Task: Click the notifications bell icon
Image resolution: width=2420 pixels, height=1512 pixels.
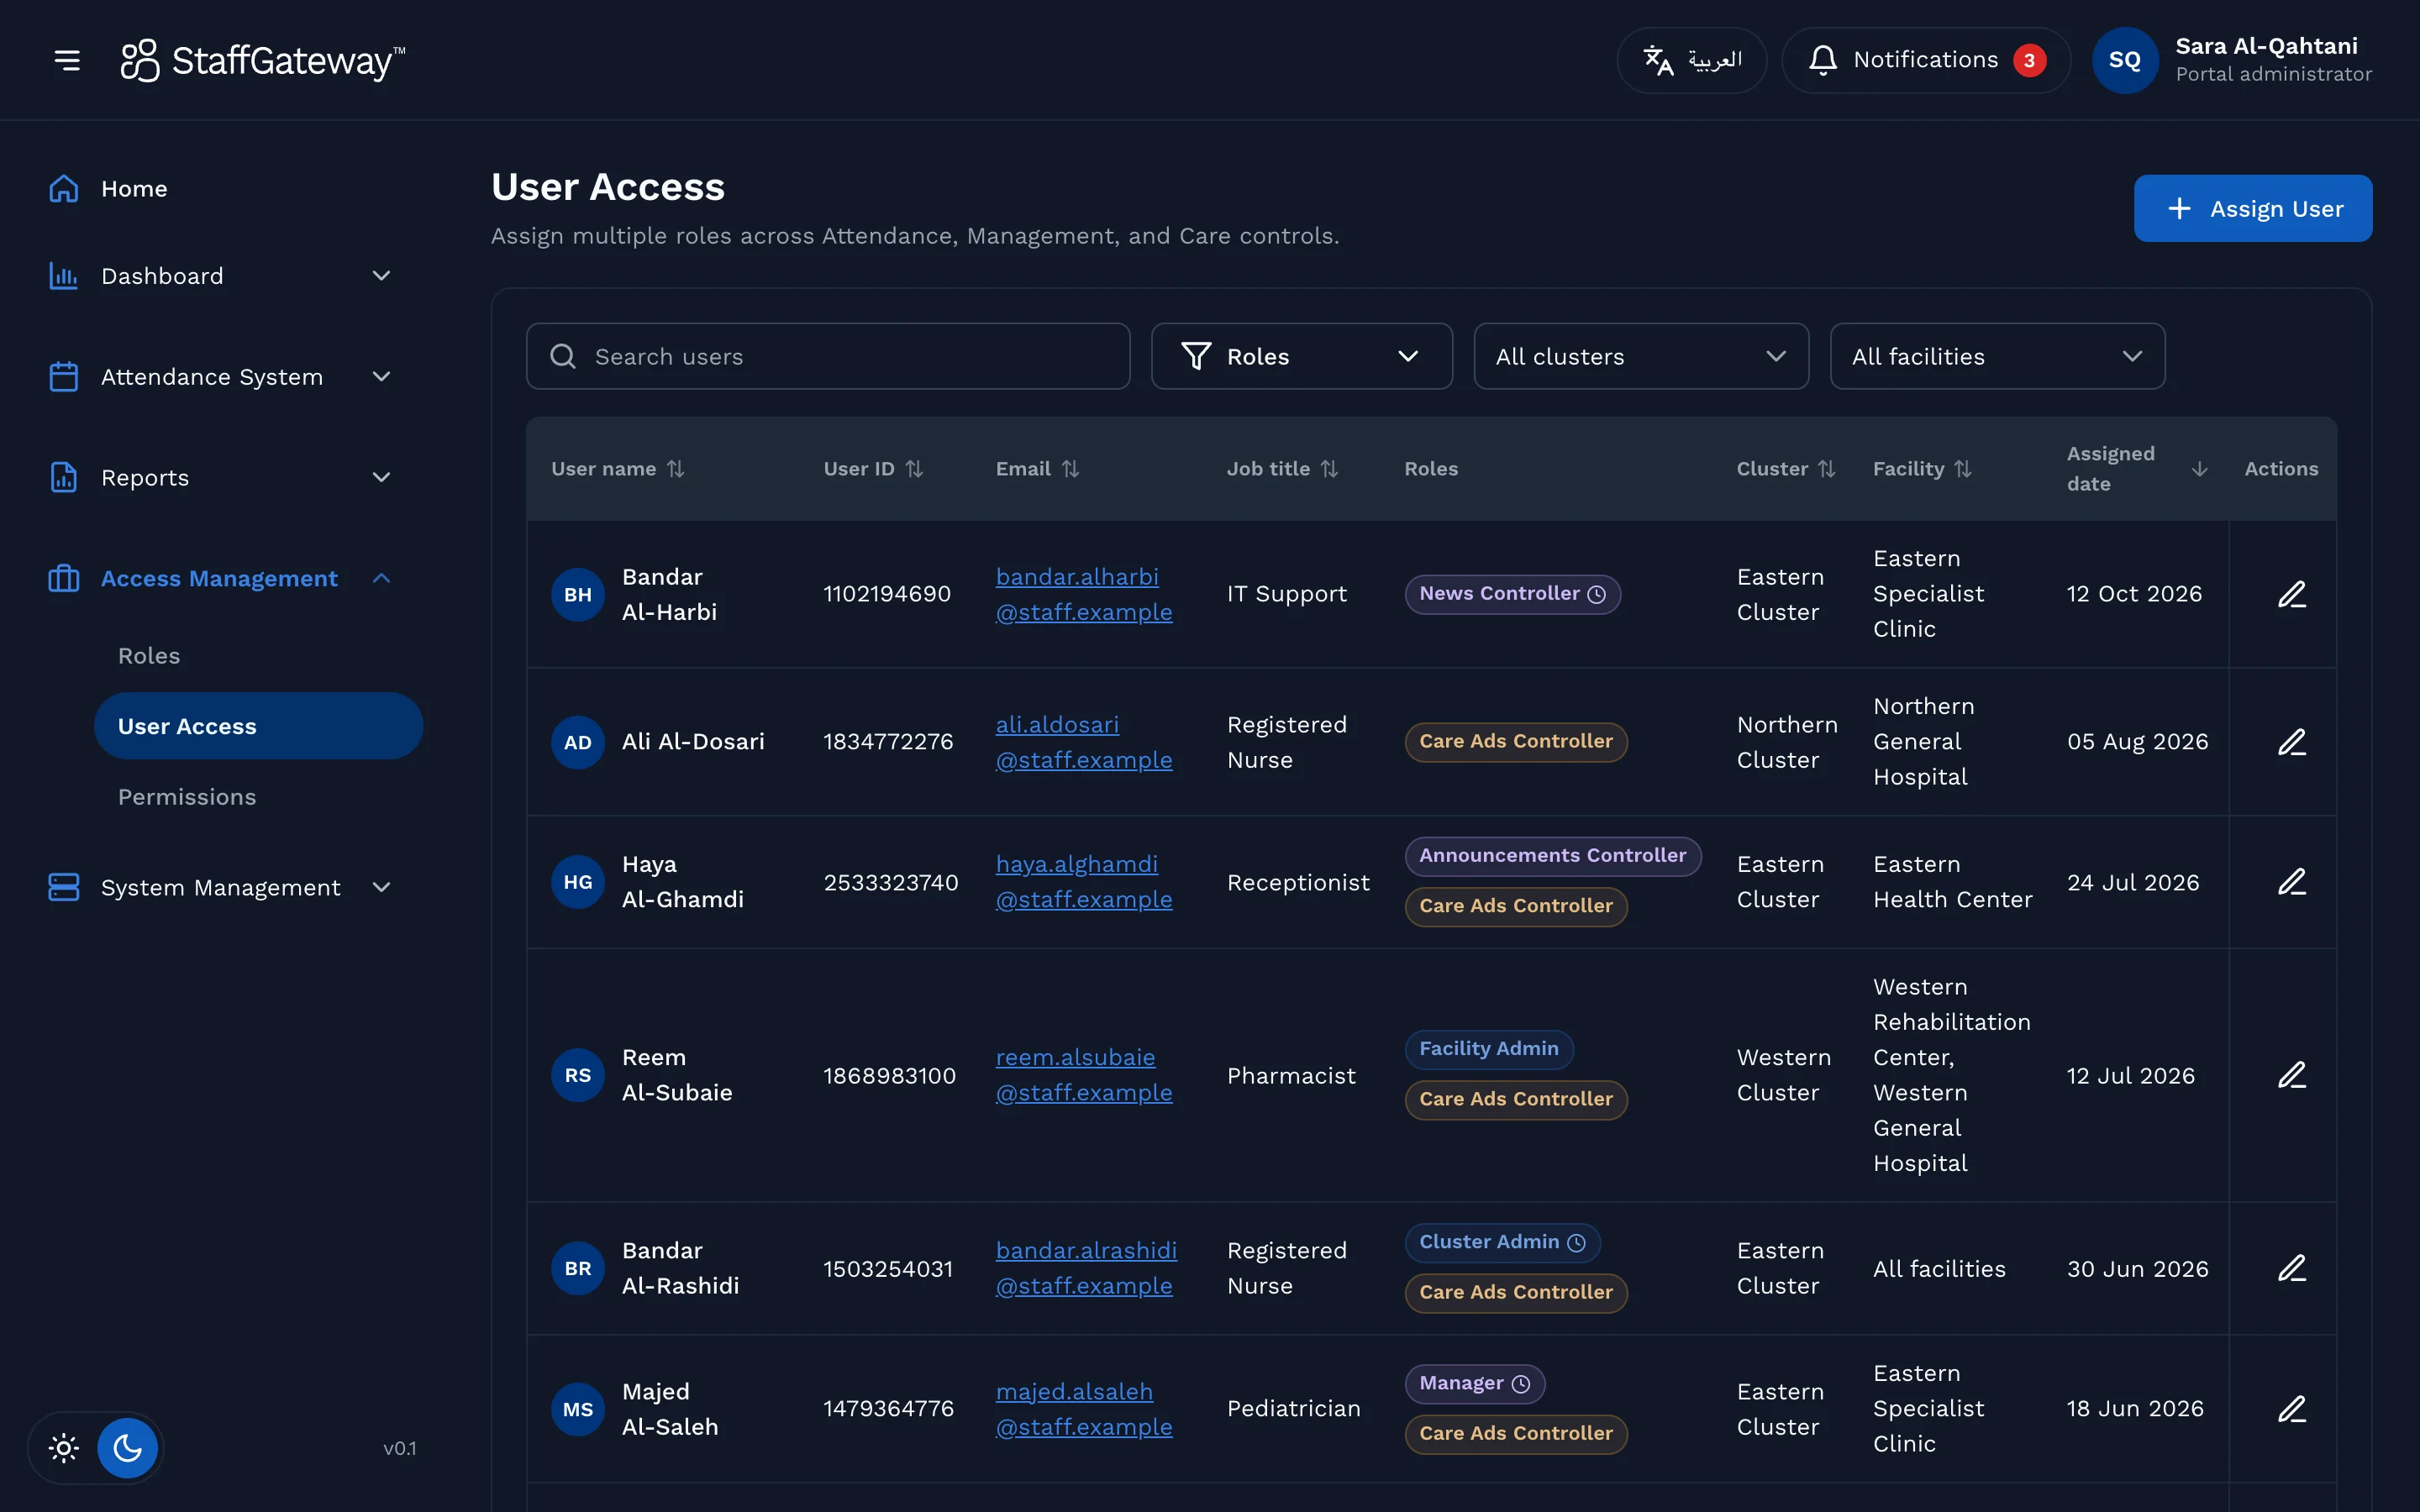Action: (1822, 60)
